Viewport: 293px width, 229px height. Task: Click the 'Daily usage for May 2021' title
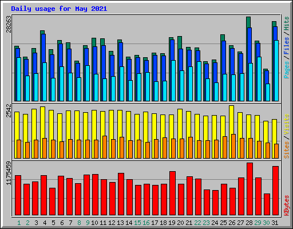(59, 9)
